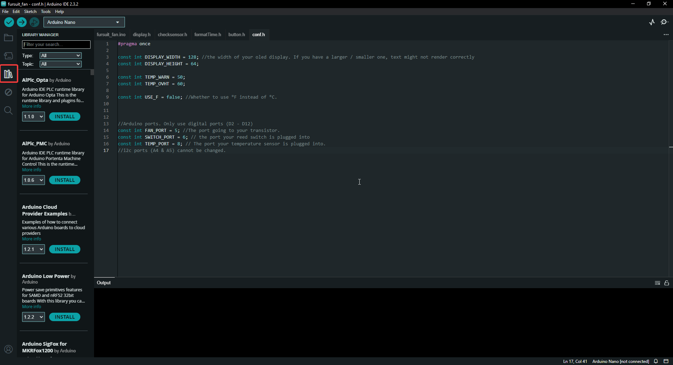Start debugging with the debug toolbar icon
Viewport: 673px width, 365px height.
pyautogui.click(x=34, y=22)
